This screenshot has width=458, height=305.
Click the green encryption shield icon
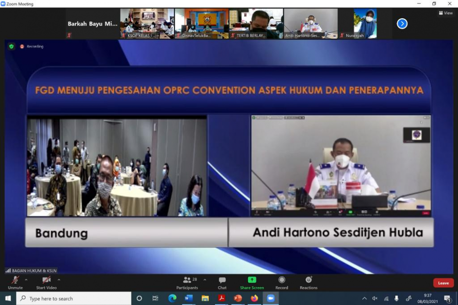click(11, 46)
